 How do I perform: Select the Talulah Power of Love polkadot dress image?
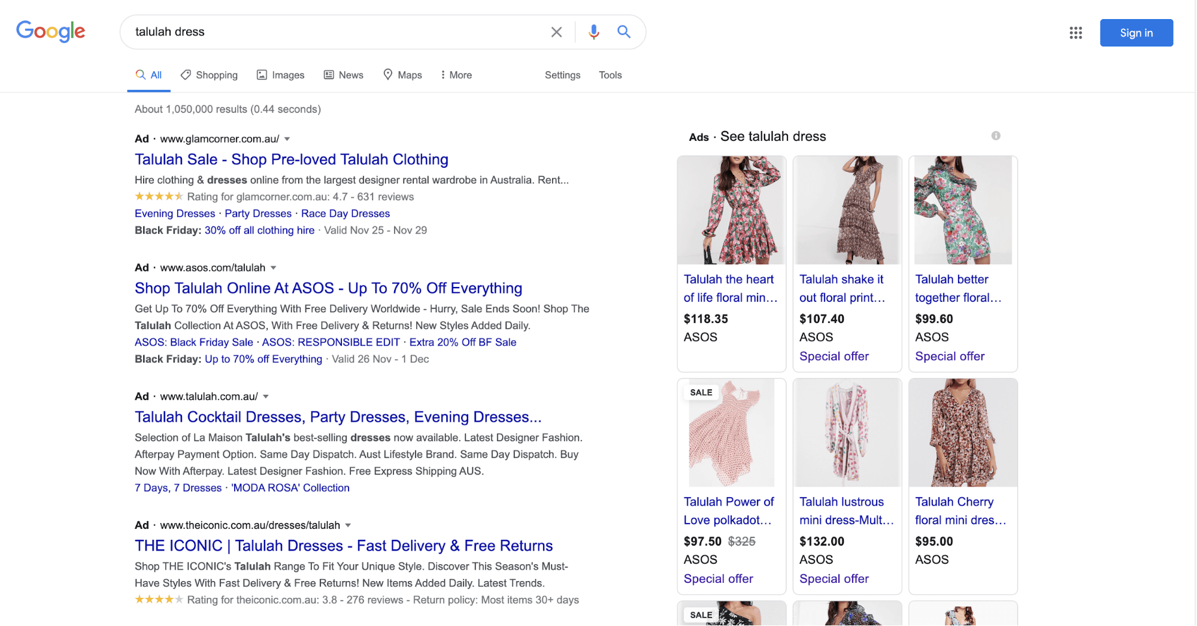click(x=731, y=433)
